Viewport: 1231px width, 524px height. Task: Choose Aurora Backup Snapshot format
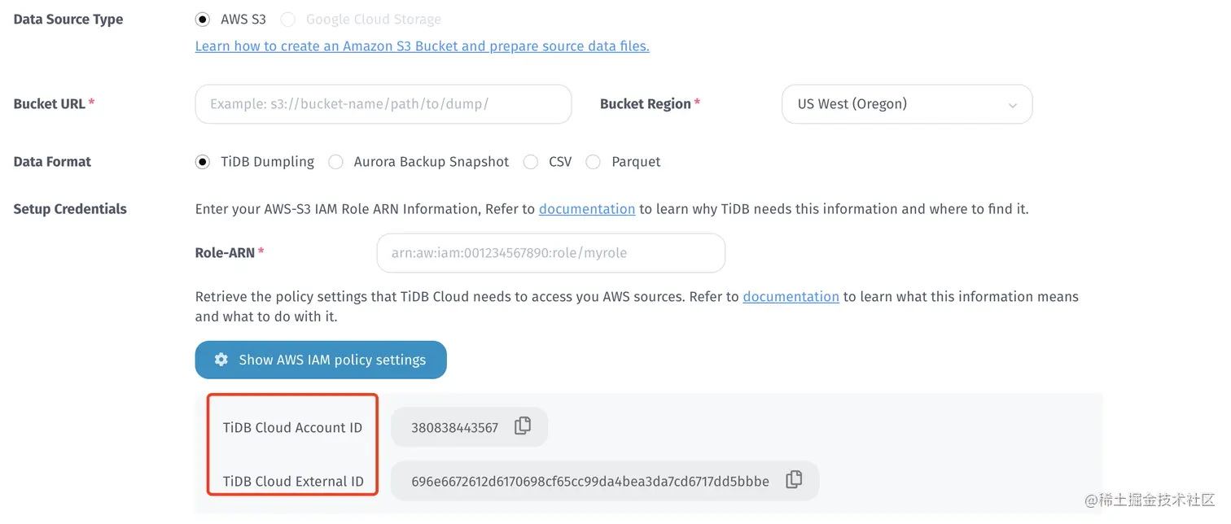click(335, 162)
